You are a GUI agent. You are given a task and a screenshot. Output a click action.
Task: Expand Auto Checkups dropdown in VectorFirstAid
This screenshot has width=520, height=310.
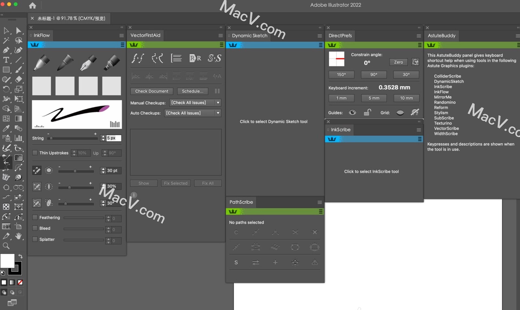click(218, 113)
